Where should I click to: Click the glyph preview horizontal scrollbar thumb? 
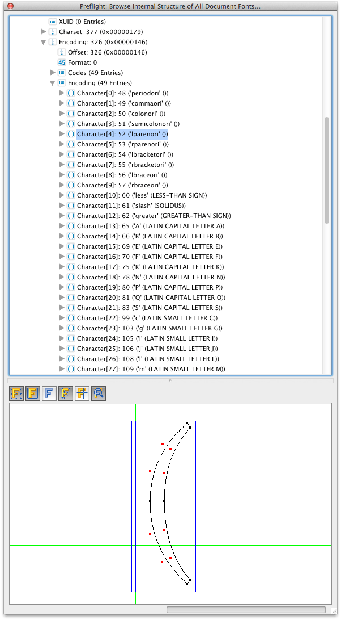[246, 610]
